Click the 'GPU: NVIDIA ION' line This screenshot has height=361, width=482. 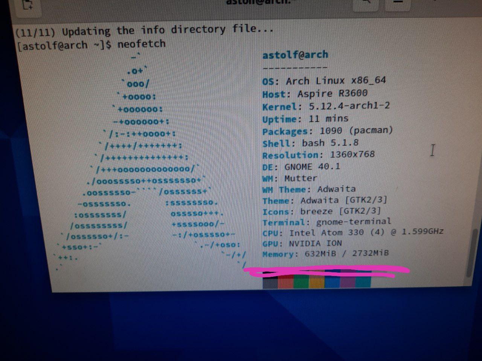(302, 243)
